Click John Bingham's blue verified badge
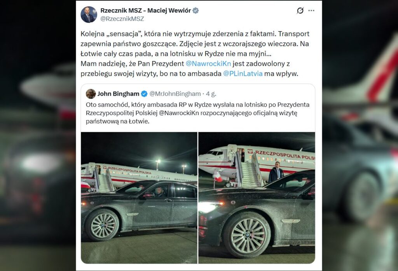Viewport: 398px width, 271px height. pos(144,94)
